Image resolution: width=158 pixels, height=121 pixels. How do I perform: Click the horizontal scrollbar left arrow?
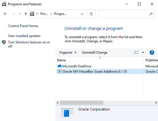click(58, 102)
